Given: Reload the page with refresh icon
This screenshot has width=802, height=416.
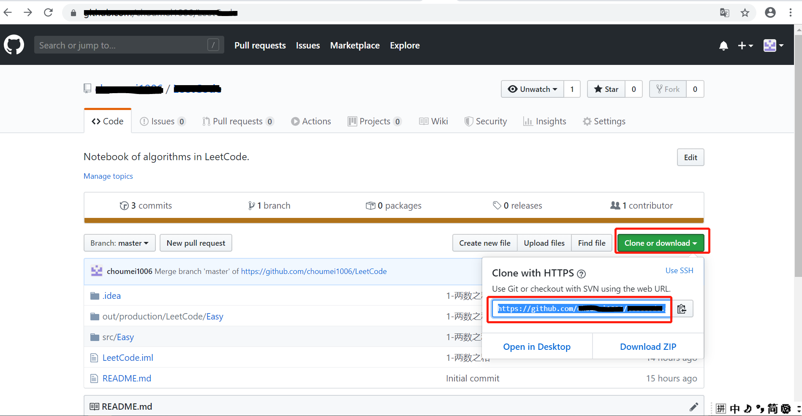Looking at the screenshot, I should pos(48,12).
